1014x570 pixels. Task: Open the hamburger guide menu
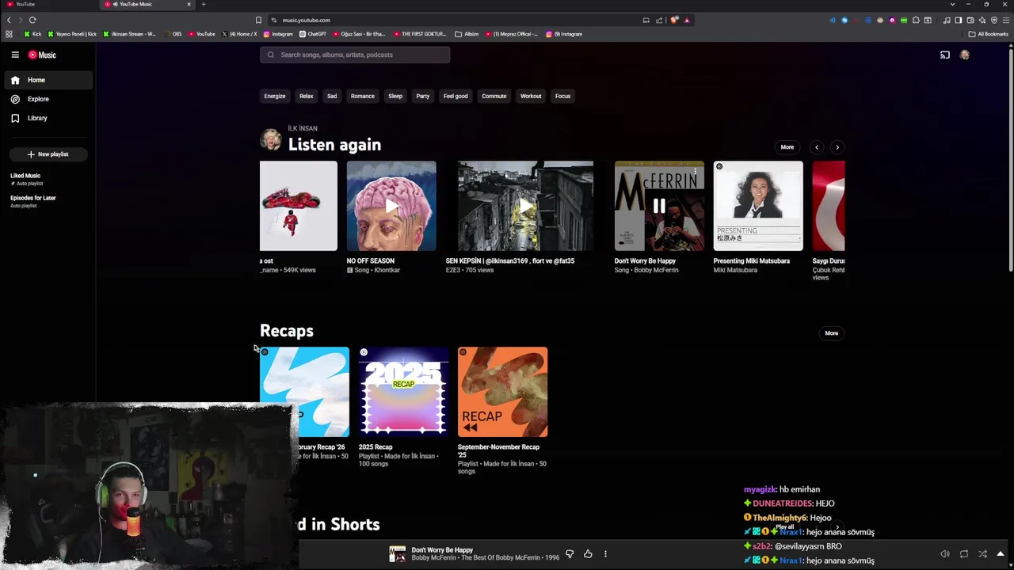click(x=15, y=55)
